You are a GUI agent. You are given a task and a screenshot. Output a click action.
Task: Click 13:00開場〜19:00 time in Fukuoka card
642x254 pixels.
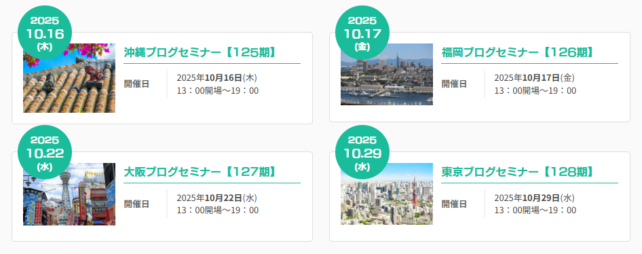coord(535,90)
